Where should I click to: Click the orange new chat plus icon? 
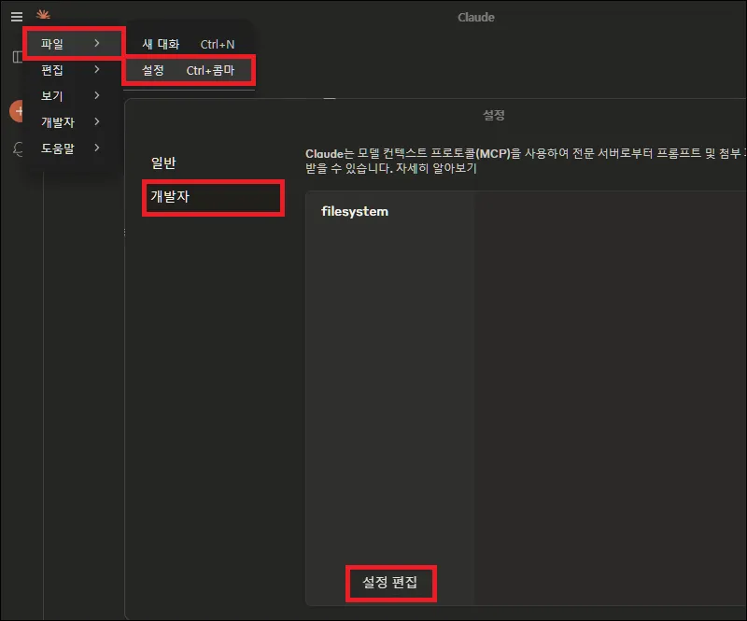pyautogui.click(x=17, y=111)
